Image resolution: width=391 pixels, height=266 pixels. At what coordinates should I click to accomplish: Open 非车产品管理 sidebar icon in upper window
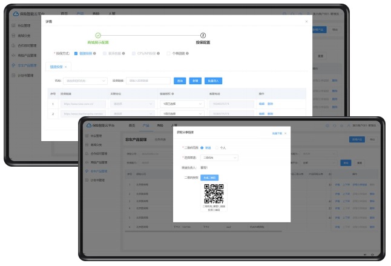point(13,65)
